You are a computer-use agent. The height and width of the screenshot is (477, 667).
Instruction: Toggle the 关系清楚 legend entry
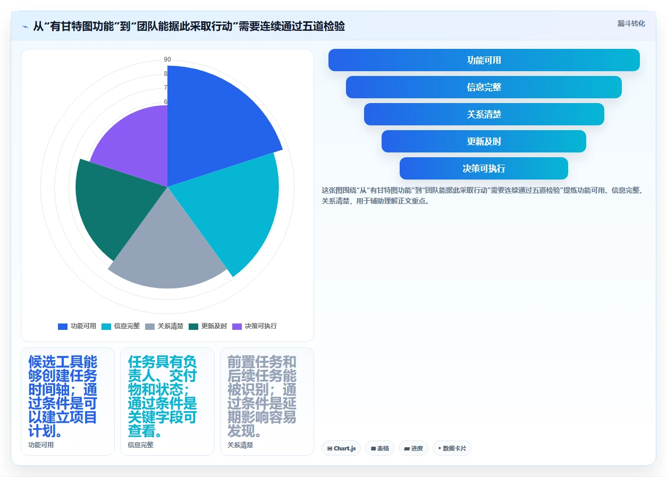point(164,326)
